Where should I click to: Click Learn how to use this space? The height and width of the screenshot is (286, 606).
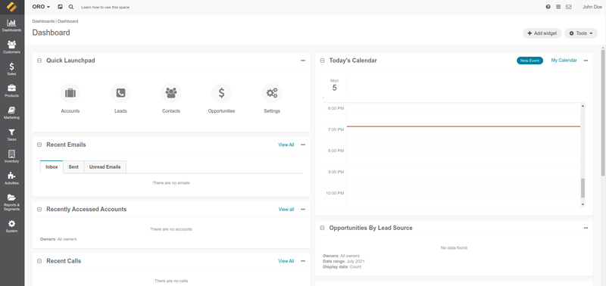(105, 8)
